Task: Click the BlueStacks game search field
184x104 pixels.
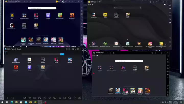Action: coord(42,8)
